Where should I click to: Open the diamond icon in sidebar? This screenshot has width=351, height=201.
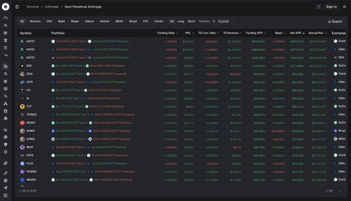click(6, 145)
